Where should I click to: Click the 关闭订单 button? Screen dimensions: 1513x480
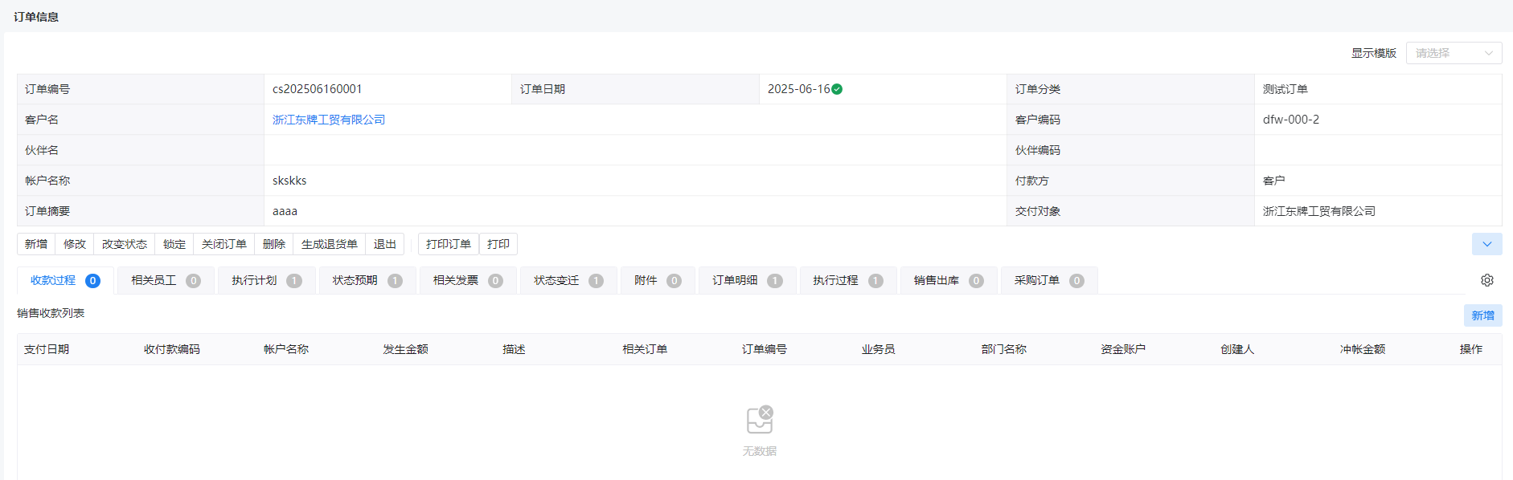pos(224,244)
